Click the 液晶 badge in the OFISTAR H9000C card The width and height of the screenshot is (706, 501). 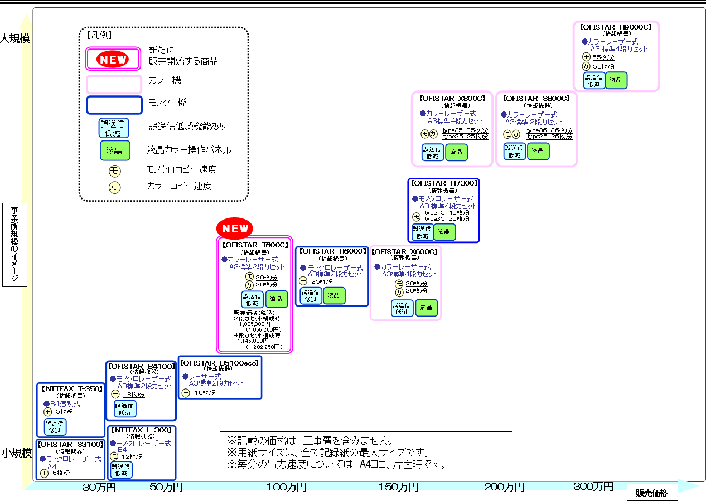(616, 80)
